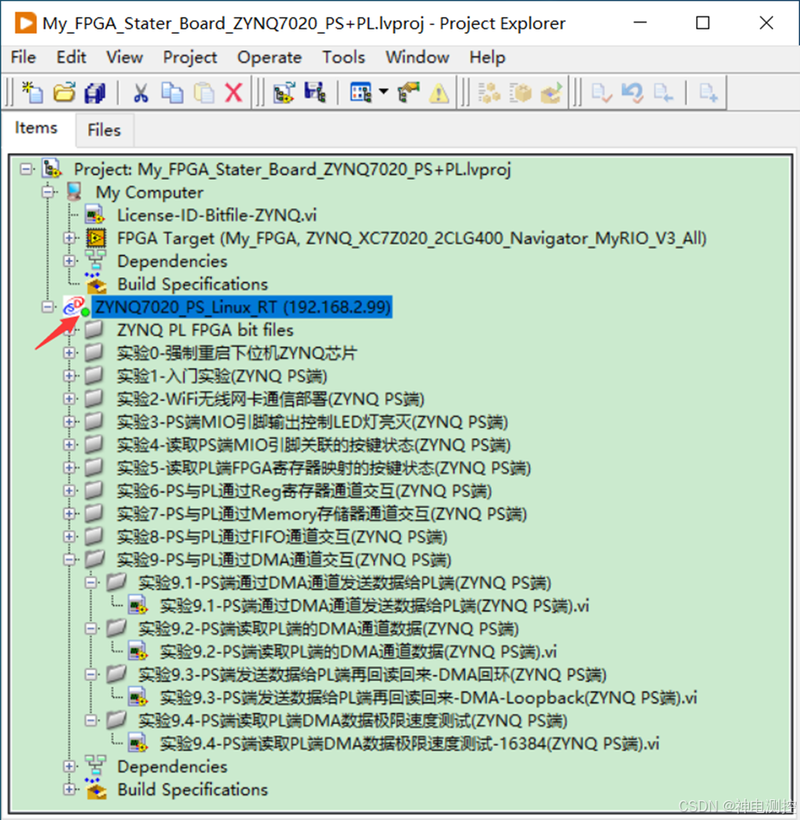This screenshot has width=800, height=820.
Task: Select Build Specifications under My Computer
Action: 193,284
